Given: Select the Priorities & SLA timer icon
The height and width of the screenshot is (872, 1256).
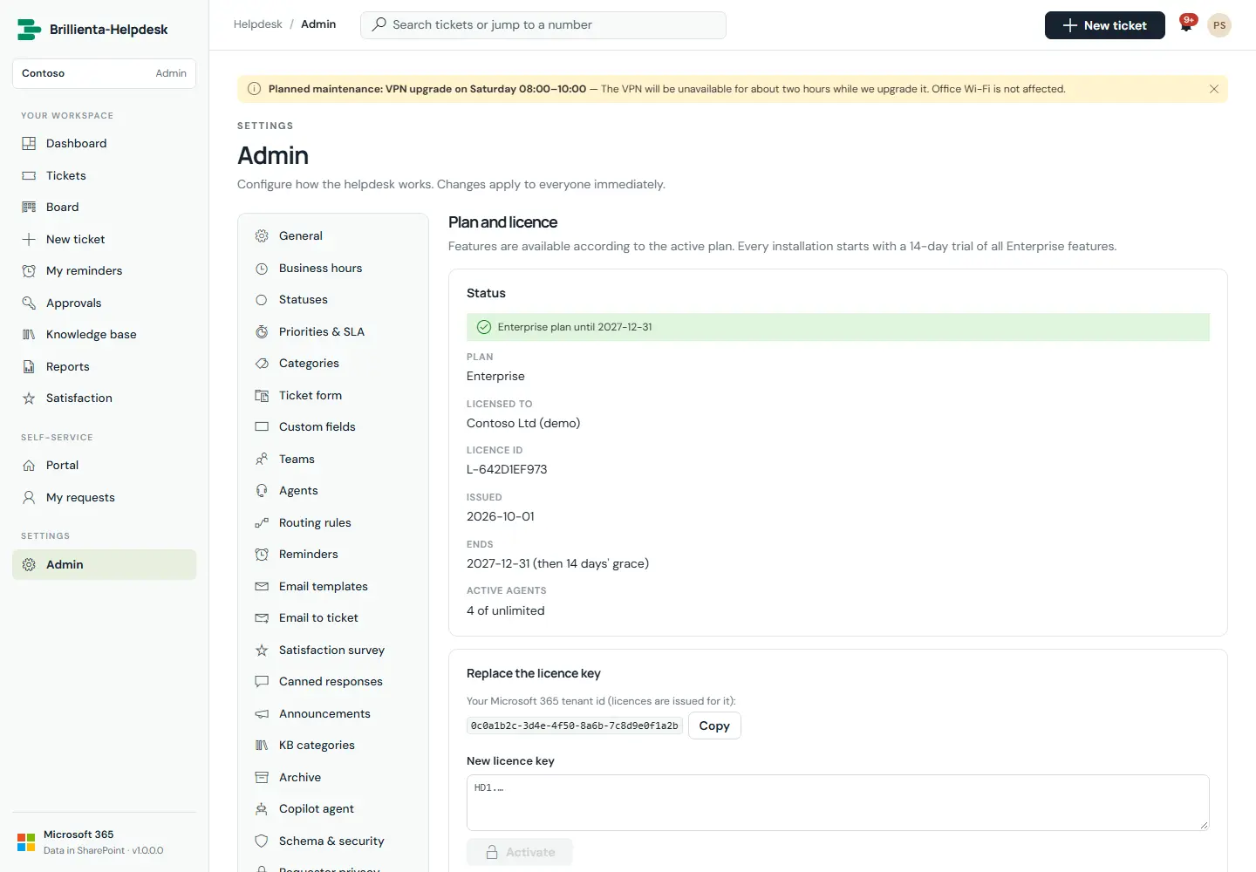Looking at the screenshot, I should (262, 331).
